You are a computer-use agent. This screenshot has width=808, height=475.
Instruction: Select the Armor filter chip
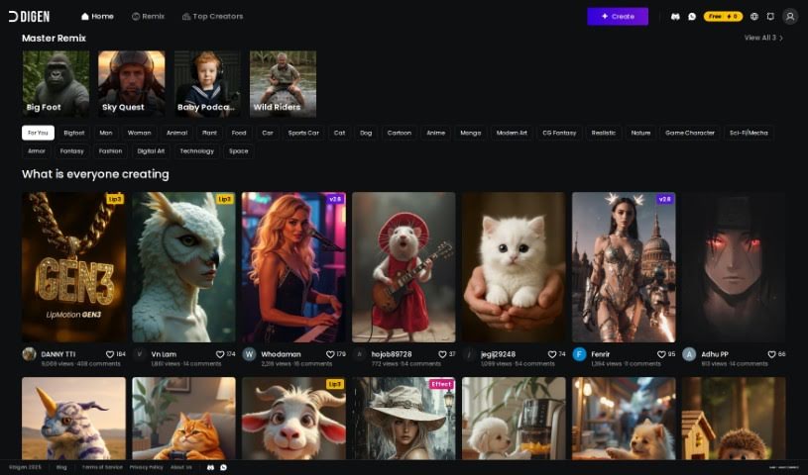[x=37, y=151]
